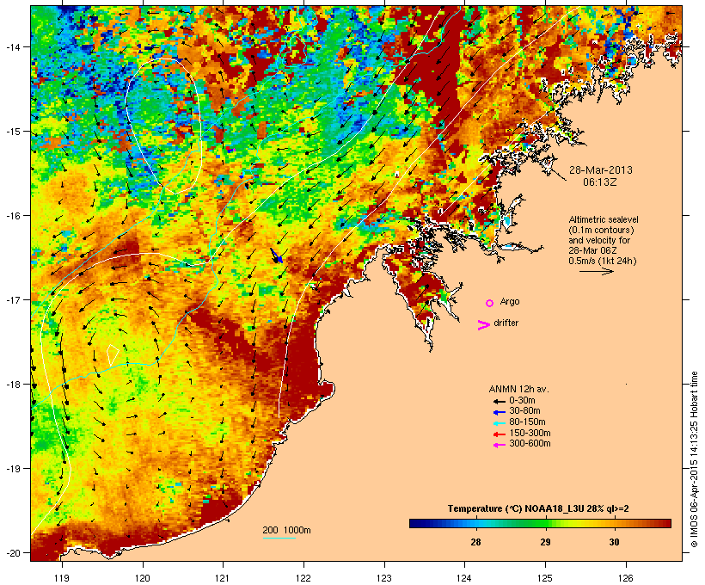Click the ANMN 12h av. heading

(518, 389)
